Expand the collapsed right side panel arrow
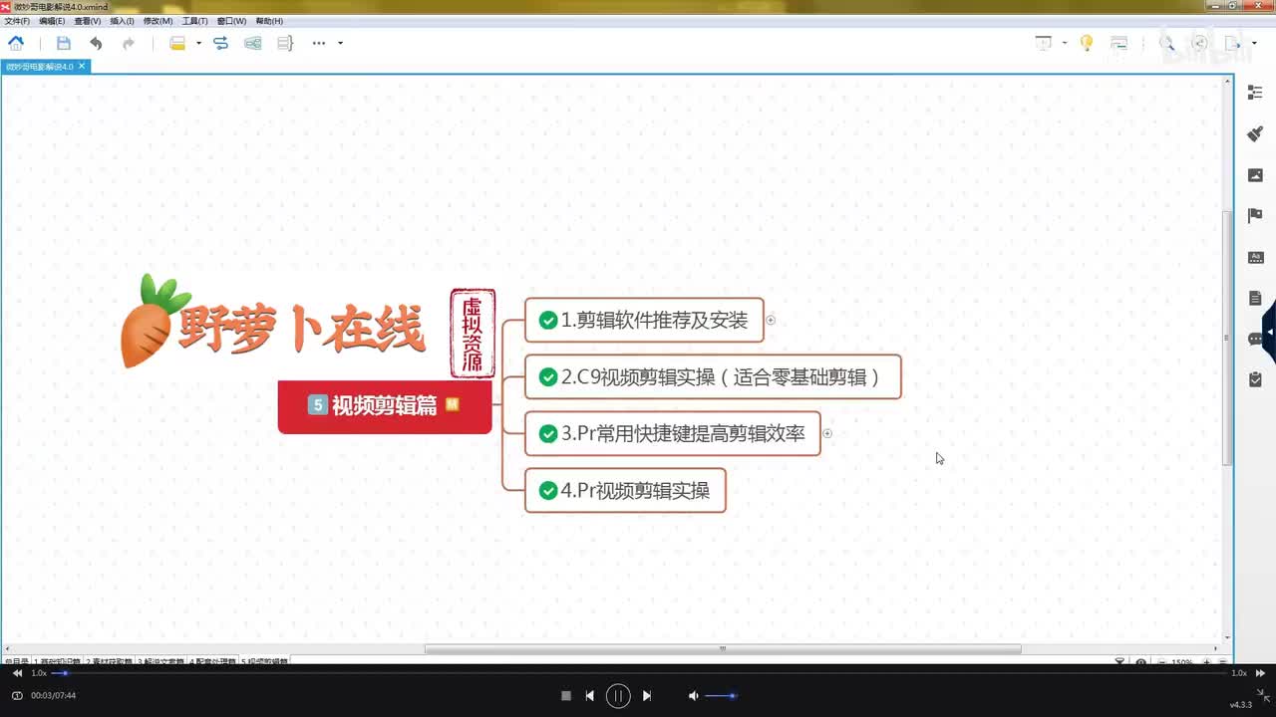The height and width of the screenshot is (717, 1276). 1269,331
